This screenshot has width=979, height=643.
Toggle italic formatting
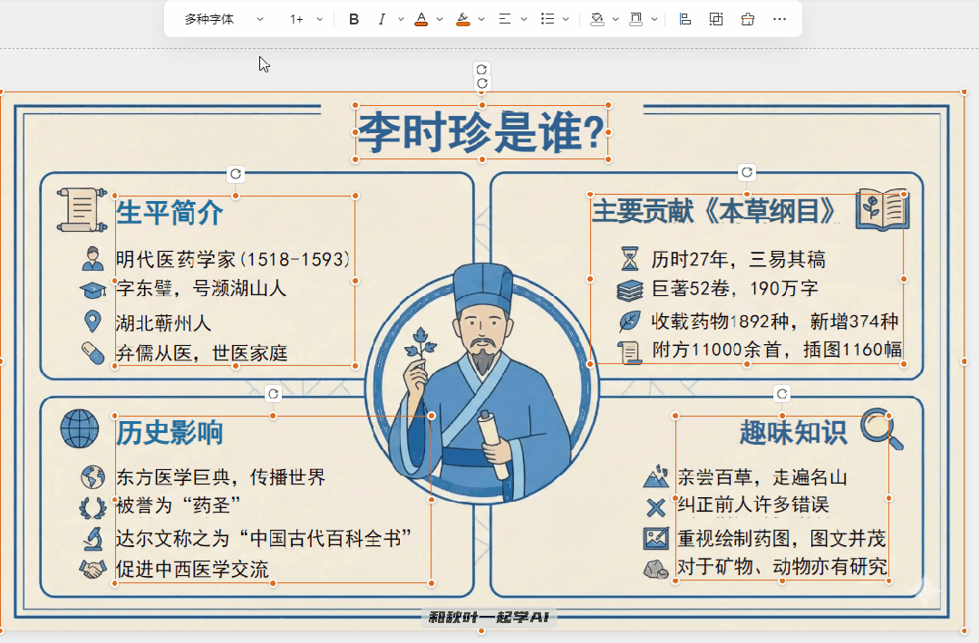coord(383,18)
